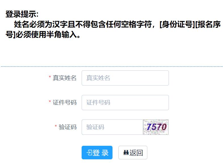Click the red asterisk before 真实姓名
The image size is (223, 163).
coord(50,77)
